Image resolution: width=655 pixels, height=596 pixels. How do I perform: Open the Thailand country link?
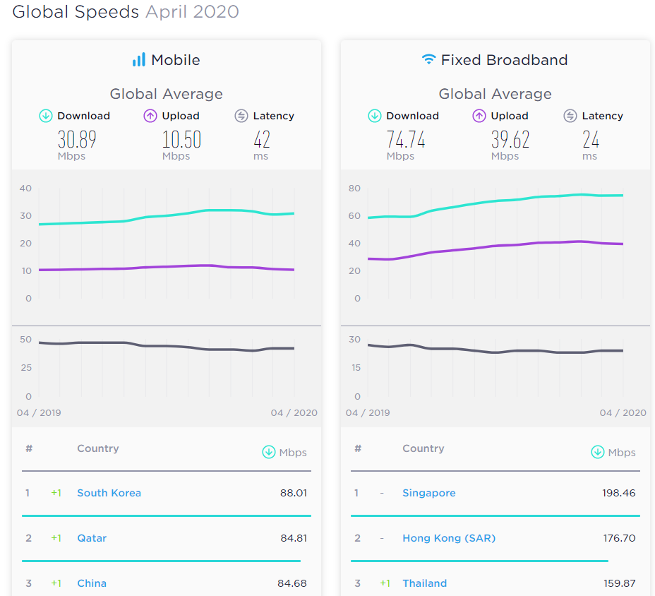coord(424,583)
